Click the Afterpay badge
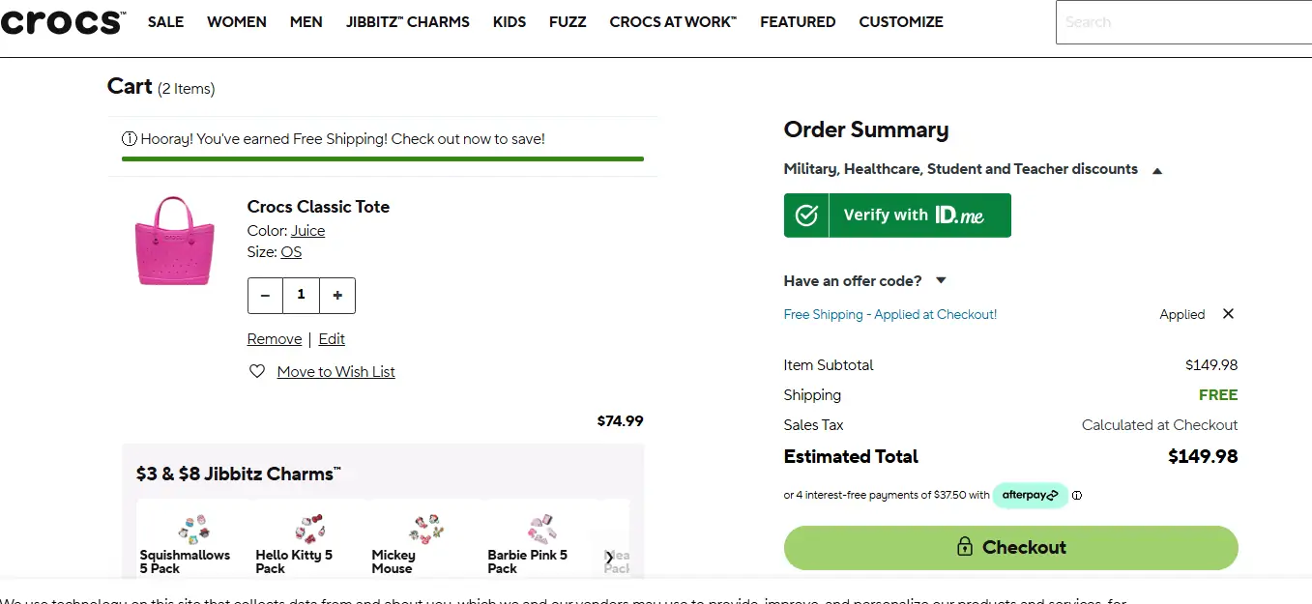 (x=1030, y=495)
